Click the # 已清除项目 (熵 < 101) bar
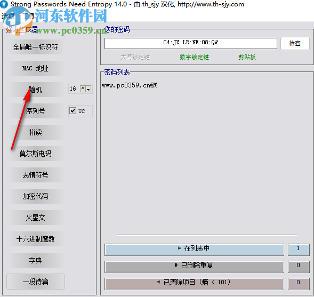 (194, 284)
